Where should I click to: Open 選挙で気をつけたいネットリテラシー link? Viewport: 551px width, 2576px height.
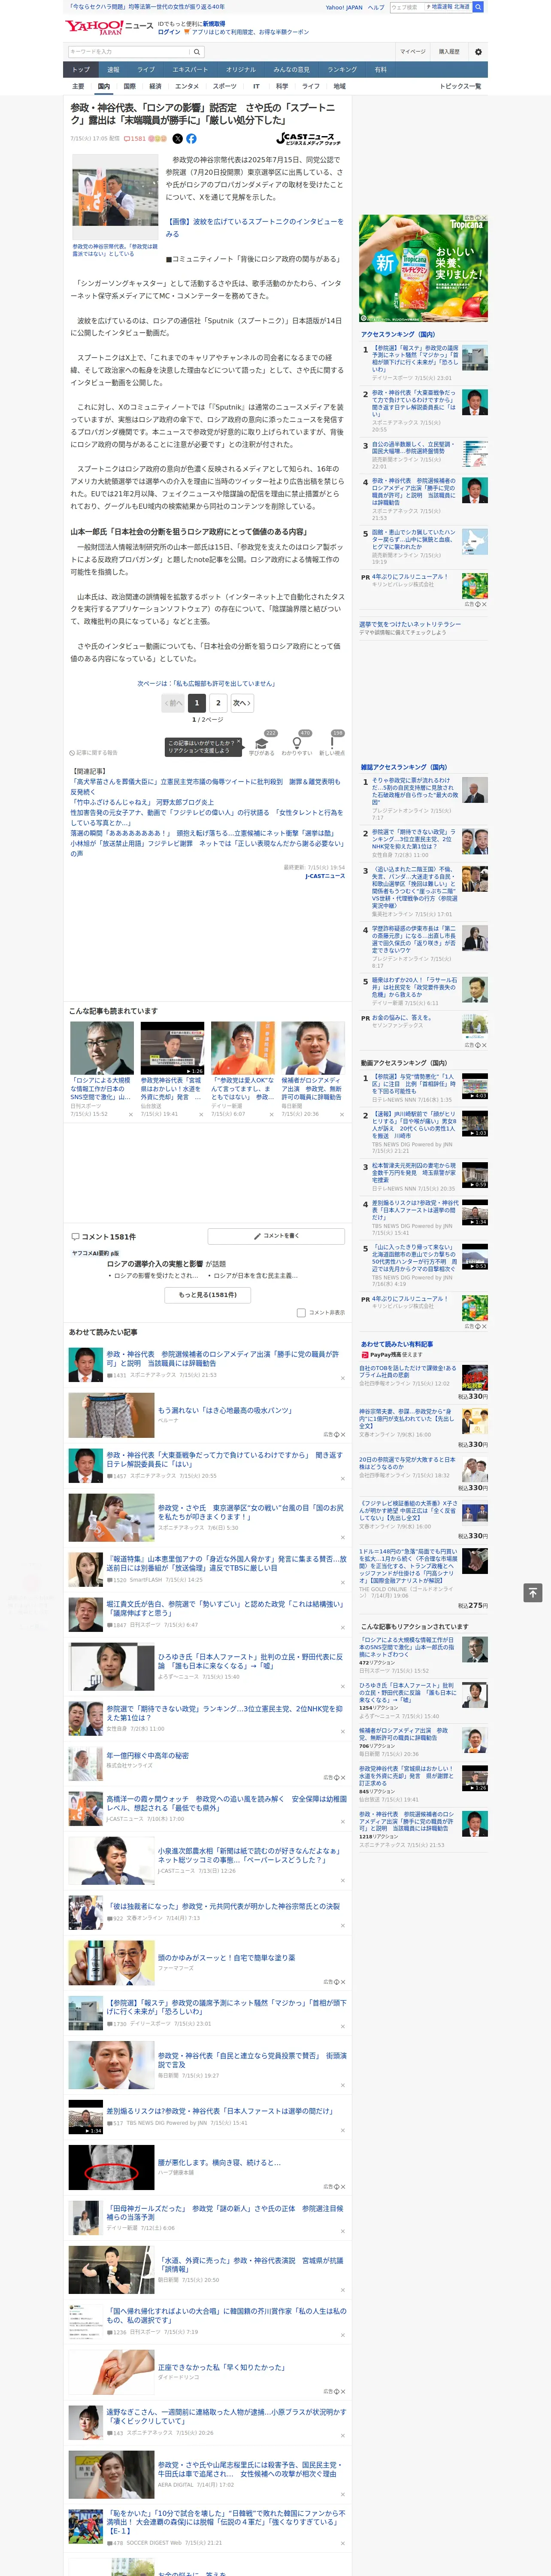coord(410,624)
